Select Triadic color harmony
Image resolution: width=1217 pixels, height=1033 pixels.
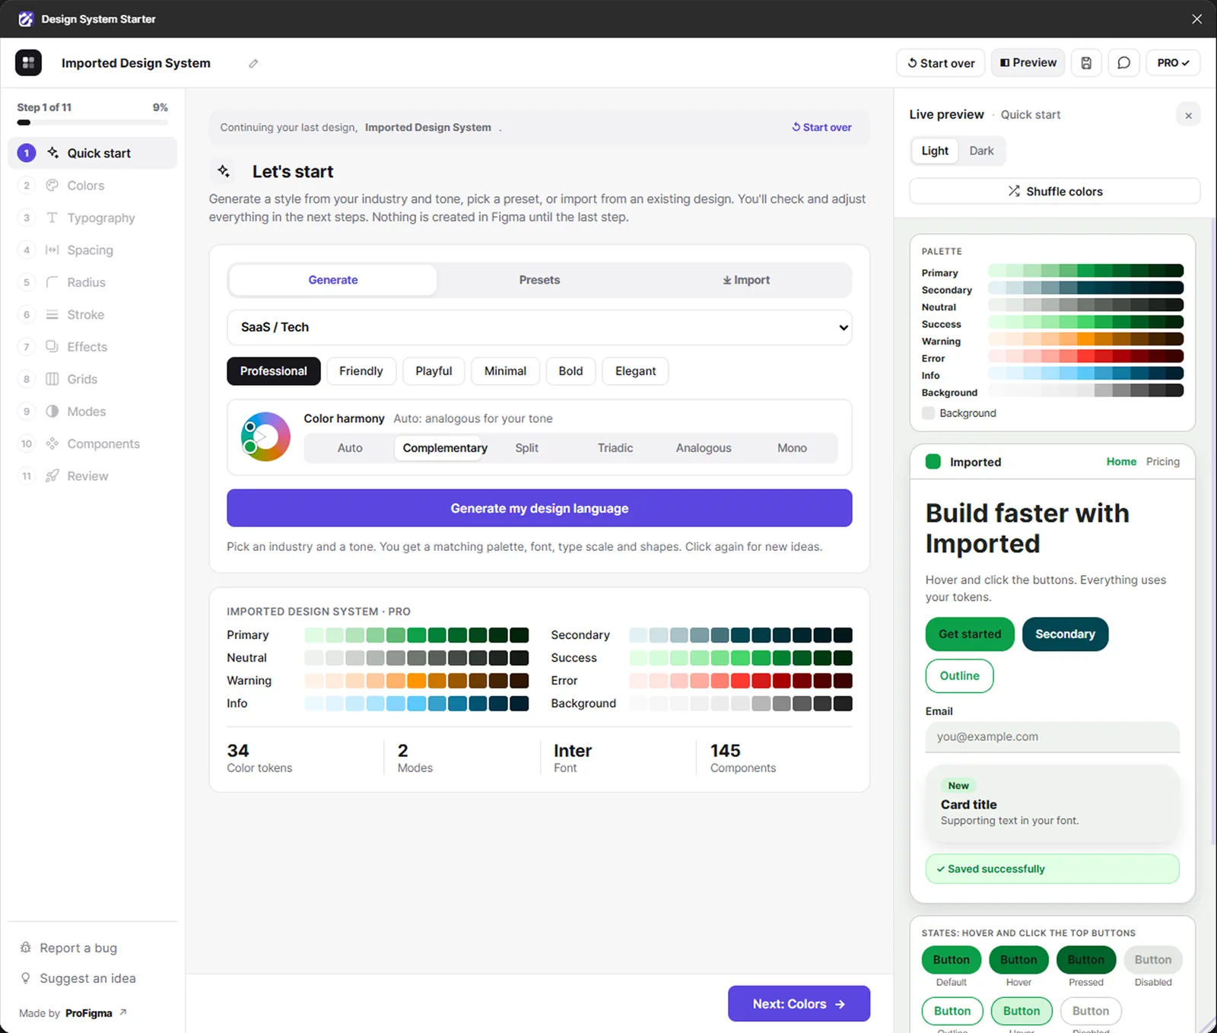(615, 448)
